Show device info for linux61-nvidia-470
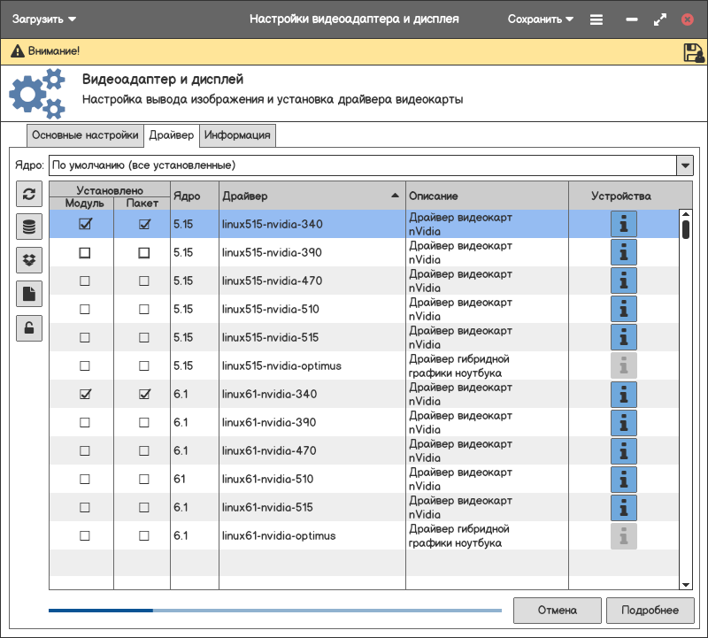This screenshot has height=638, width=708. coord(624,451)
